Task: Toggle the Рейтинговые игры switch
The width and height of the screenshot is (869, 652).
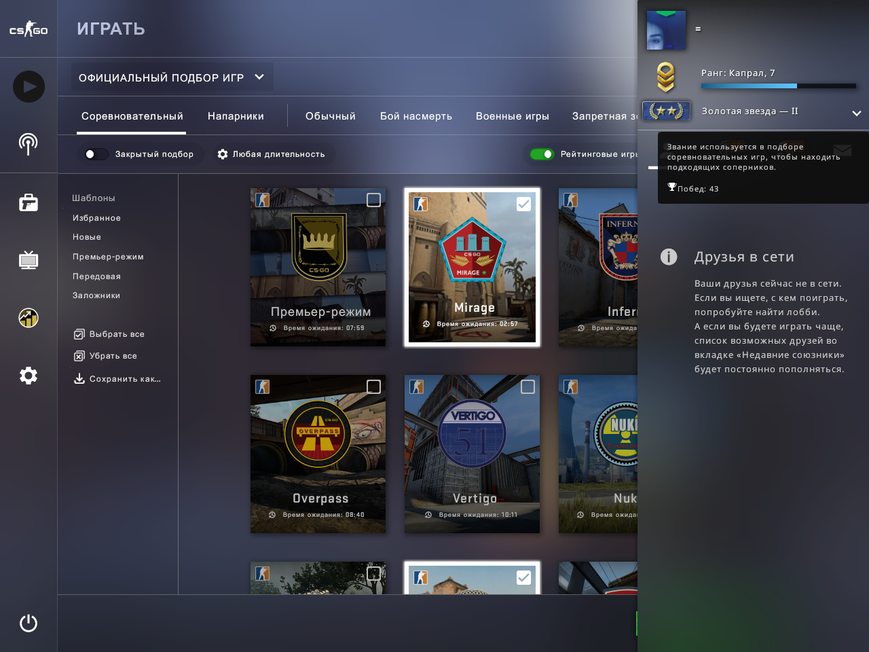Action: [x=542, y=154]
